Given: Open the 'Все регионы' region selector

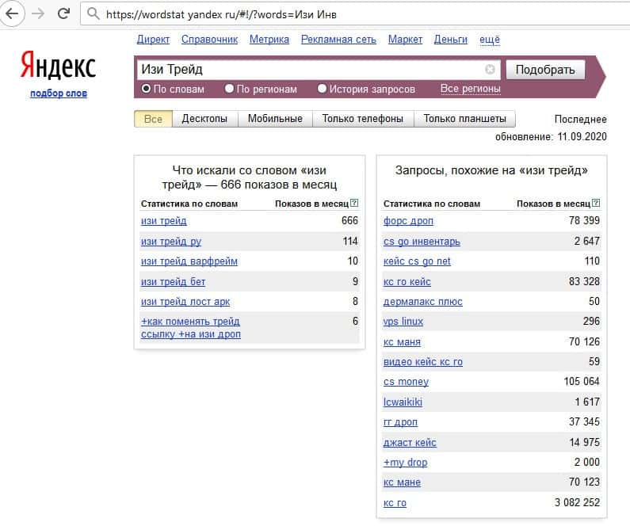Looking at the screenshot, I should [470, 89].
